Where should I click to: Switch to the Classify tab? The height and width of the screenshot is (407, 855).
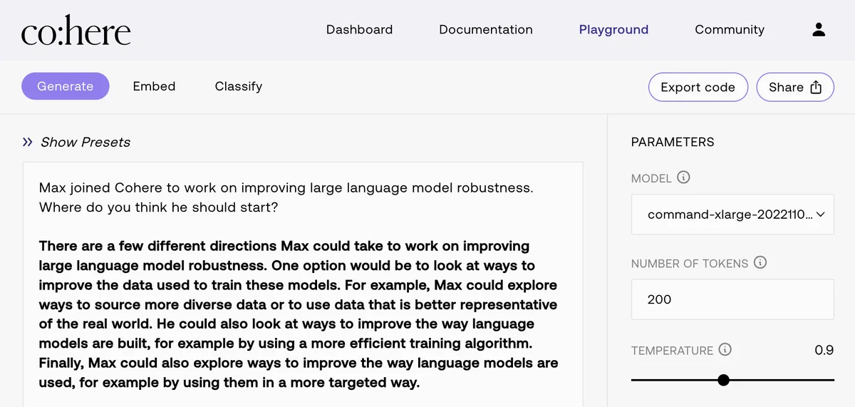coord(239,86)
